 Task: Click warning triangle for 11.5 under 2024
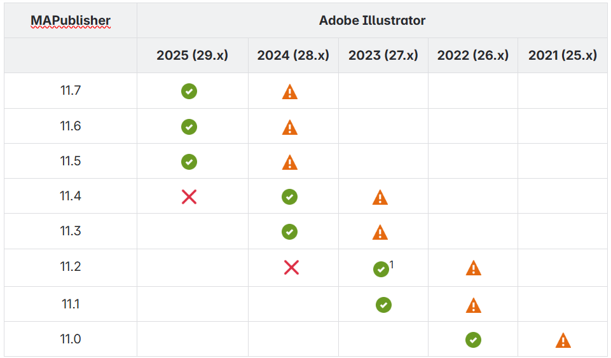point(289,162)
